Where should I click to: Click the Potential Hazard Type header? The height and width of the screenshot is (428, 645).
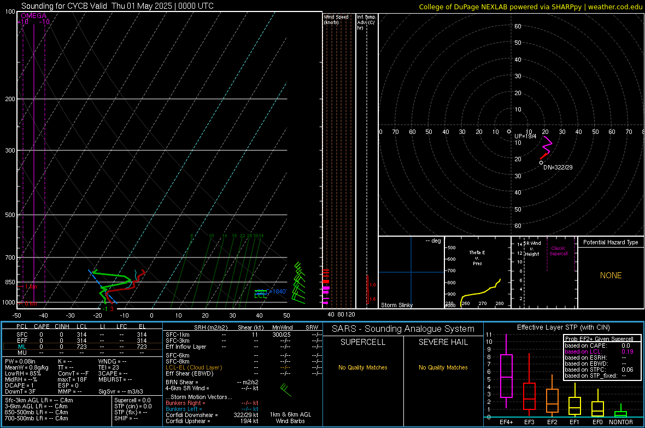611,242
